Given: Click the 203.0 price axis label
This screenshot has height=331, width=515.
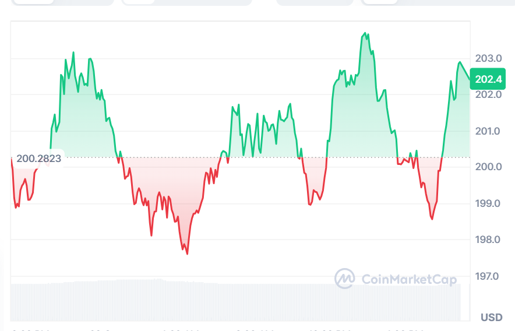Looking at the screenshot, I should pyautogui.click(x=488, y=58).
